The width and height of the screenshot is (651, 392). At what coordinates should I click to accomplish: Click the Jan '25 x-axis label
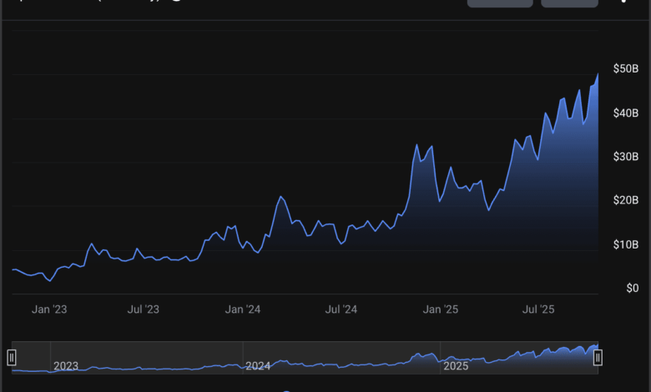pos(441,309)
